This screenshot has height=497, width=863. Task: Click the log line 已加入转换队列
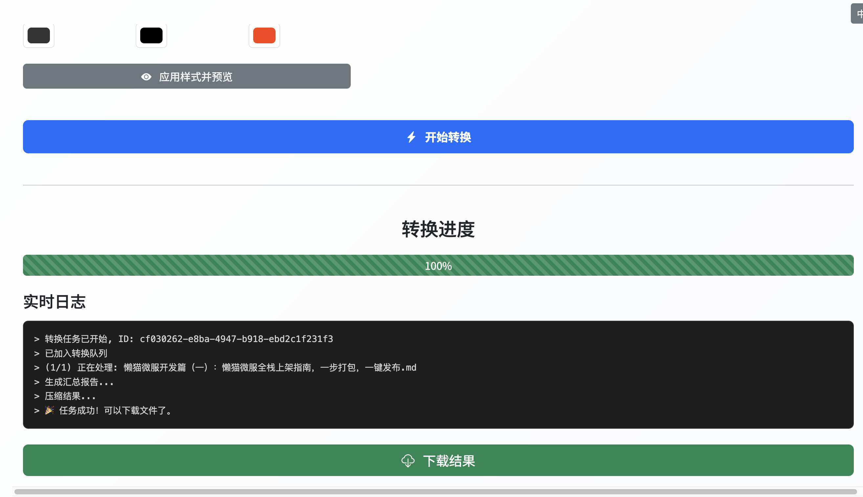click(x=71, y=353)
